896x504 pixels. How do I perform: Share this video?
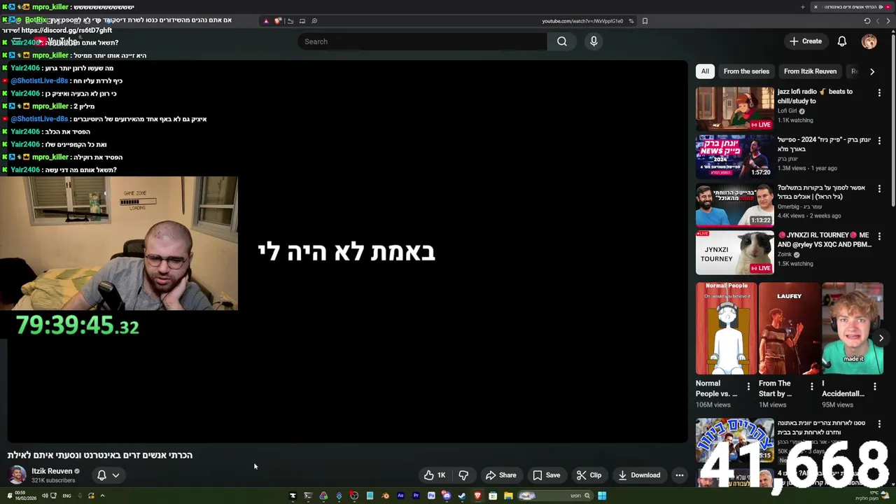500,475
